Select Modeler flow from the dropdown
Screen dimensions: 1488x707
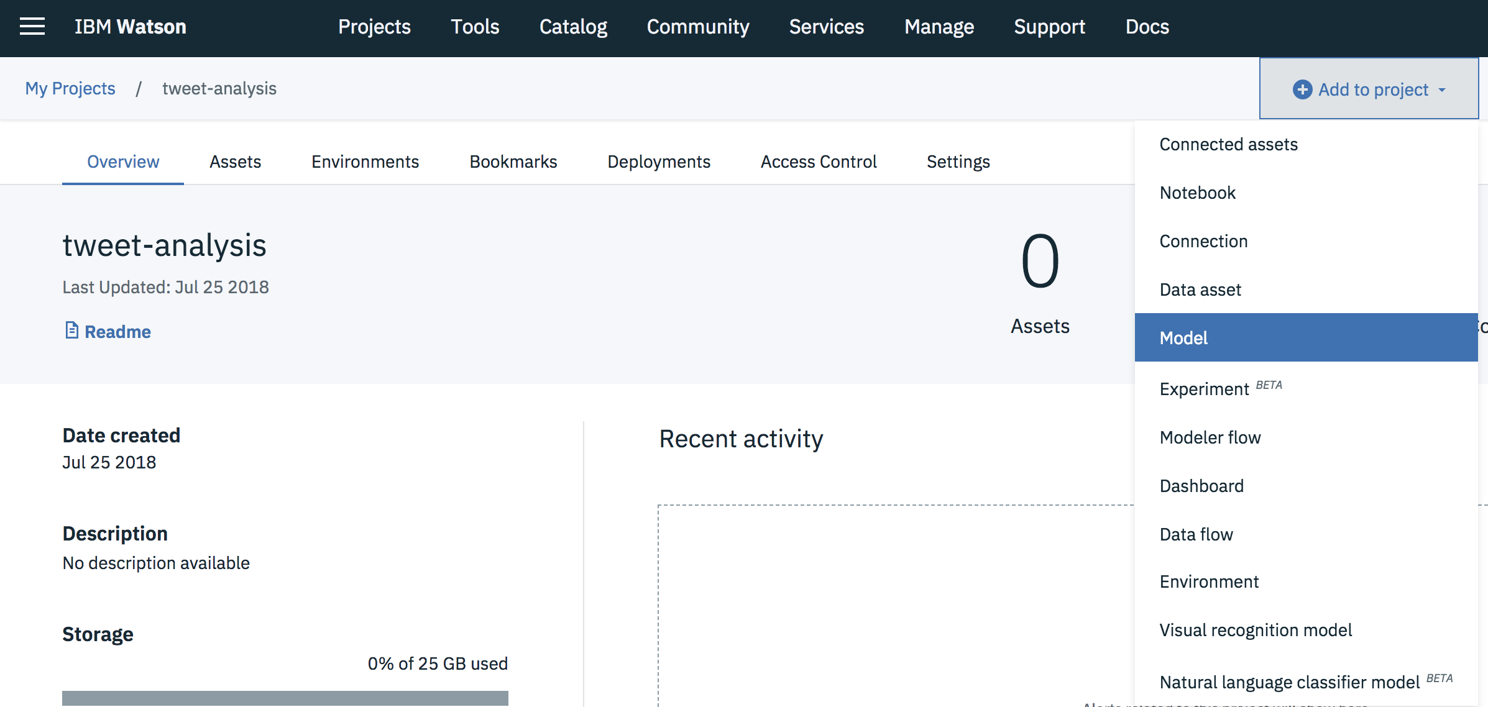coord(1306,437)
